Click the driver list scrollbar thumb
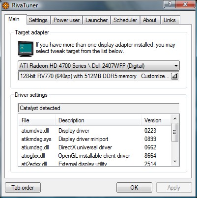The image size is (197, 198). point(175,132)
